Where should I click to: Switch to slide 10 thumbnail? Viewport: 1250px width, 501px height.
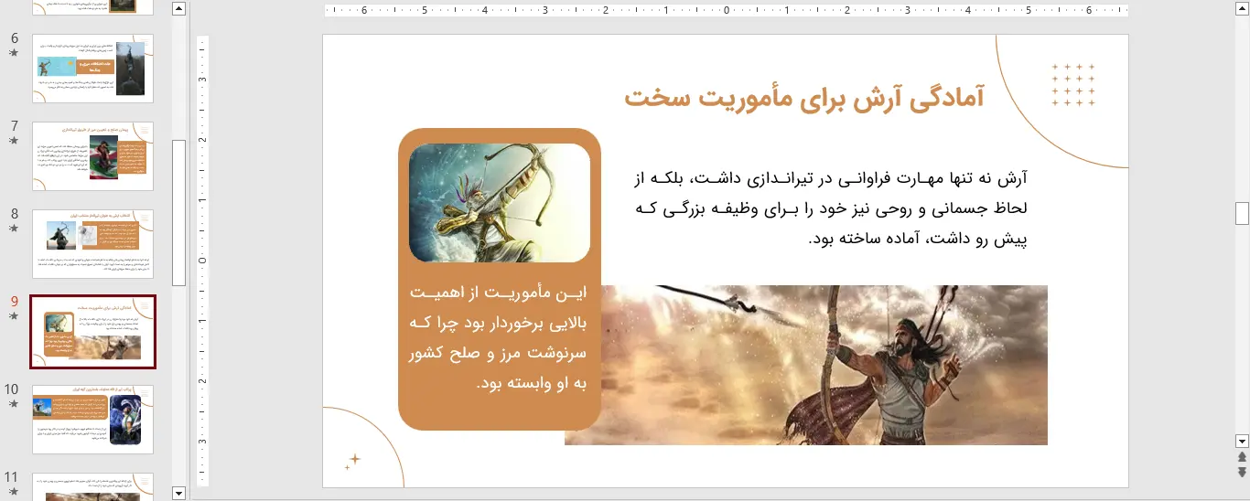(93, 420)
